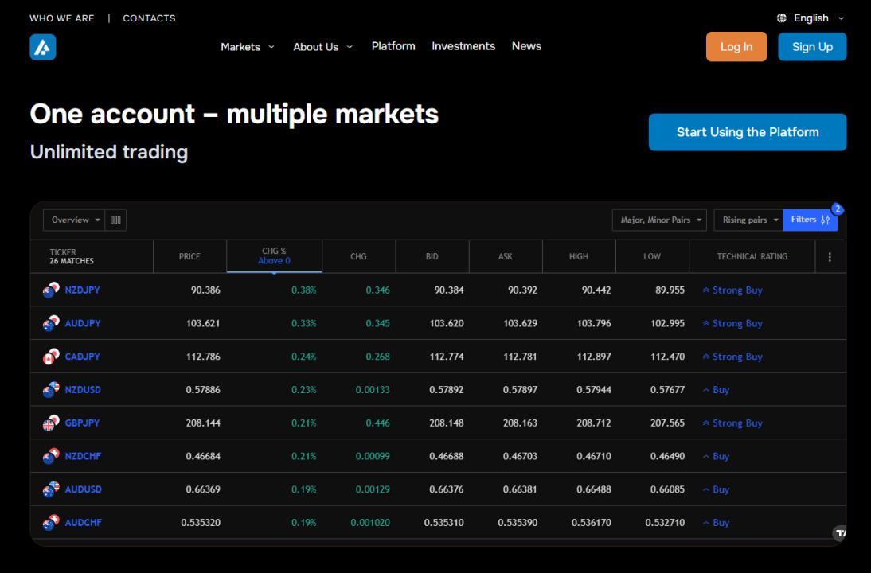Open column setup icon next to Overview
Image resolution: width=871 pixels, height=573 pixels.
[115, 220]
